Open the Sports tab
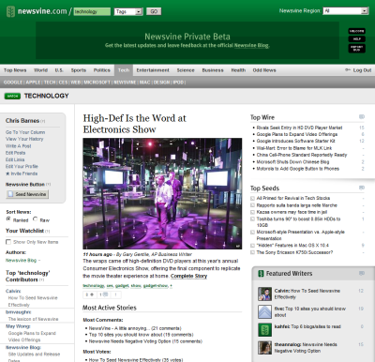The width and height of the screenshot is (375, 362). (79, 70)
